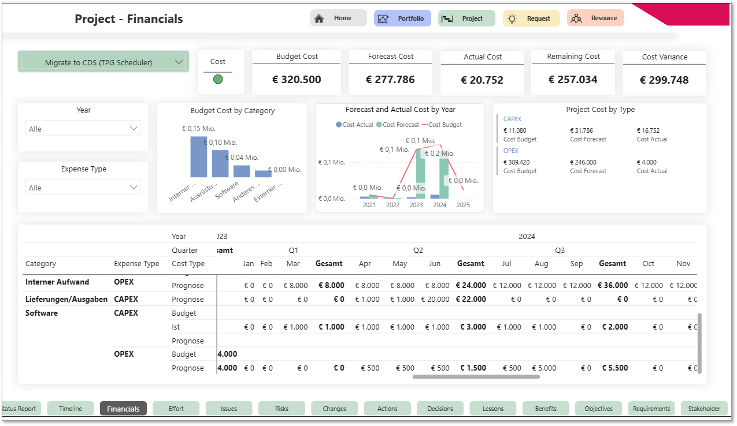Viewport: 737px width, 426px height.
Task: Expand the Year filter dropdown
Action: [x=134, y=129]
